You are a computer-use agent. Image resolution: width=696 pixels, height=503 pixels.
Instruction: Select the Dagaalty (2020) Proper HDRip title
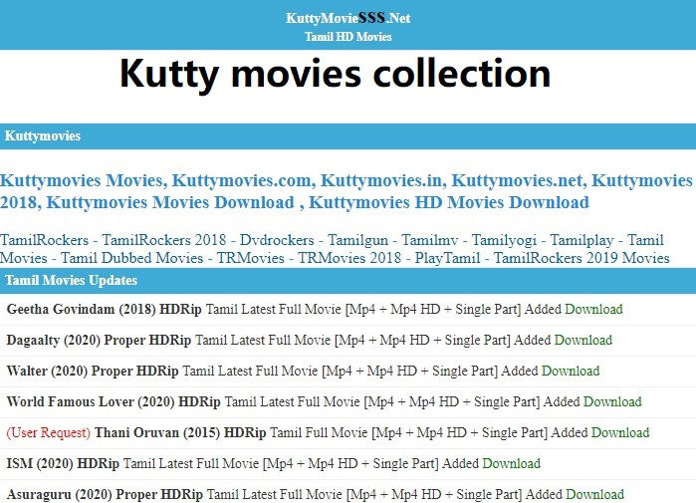pos(99,340)
